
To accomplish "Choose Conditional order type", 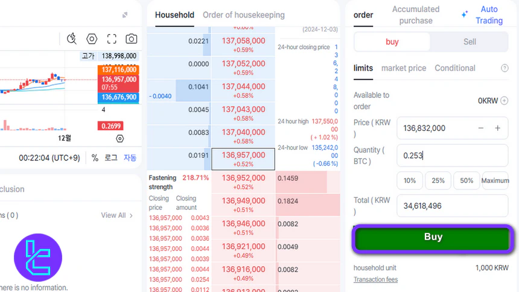I will [455, 68].
